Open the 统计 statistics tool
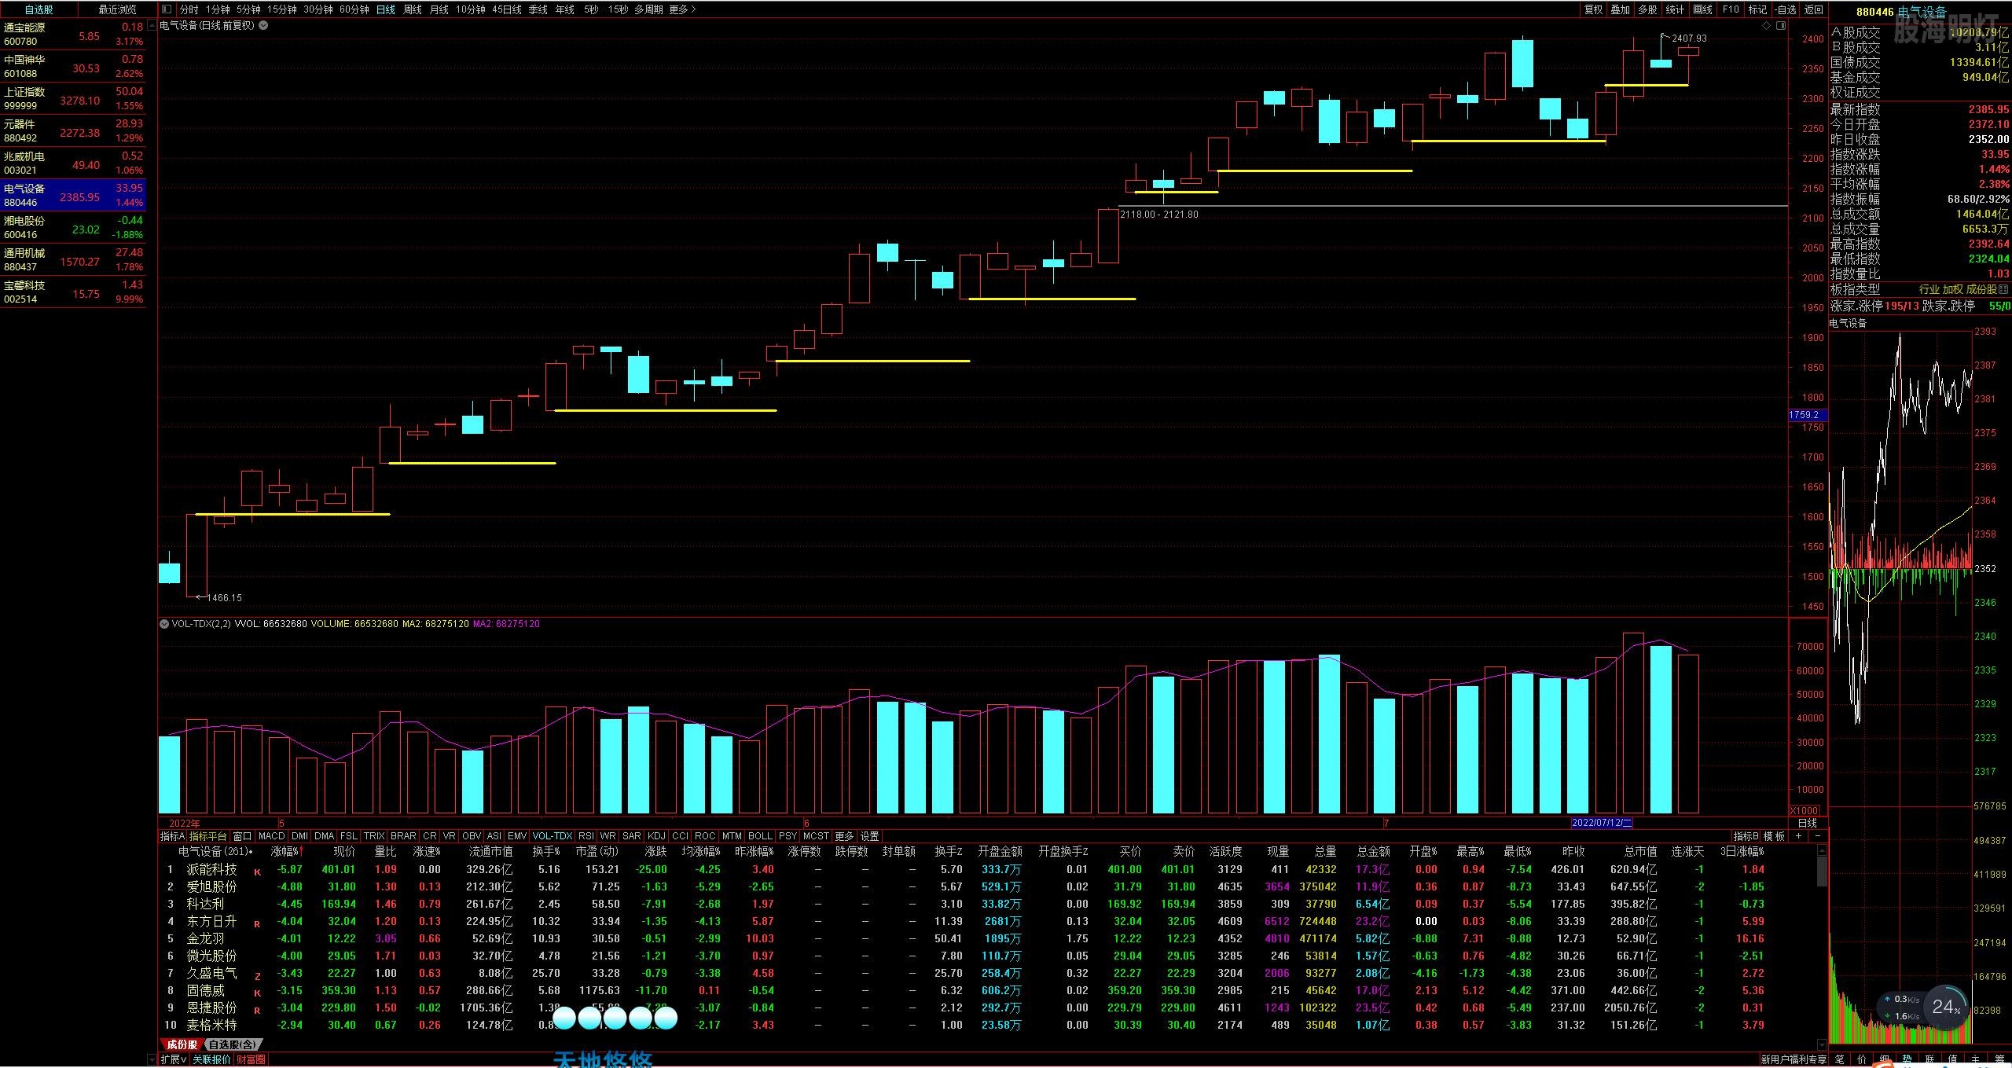This screenshot has height=1068, width=2012. [x=1675, y=9]
